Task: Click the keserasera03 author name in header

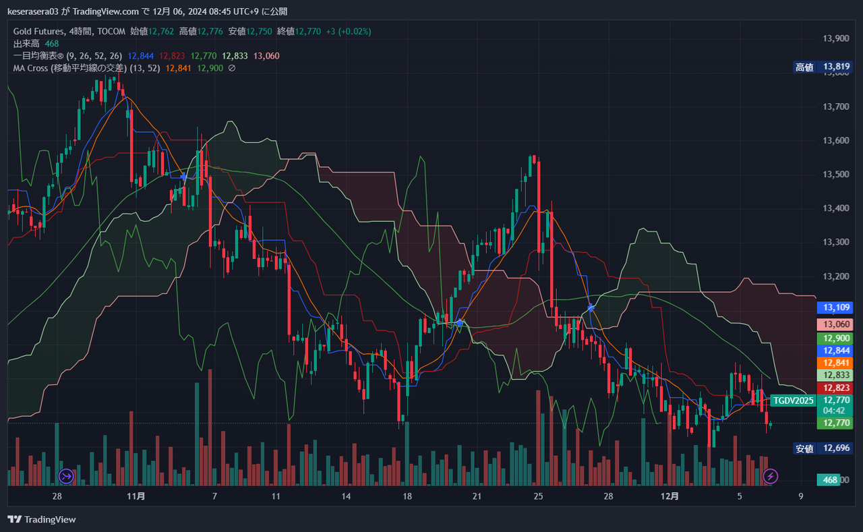Action: pyautogui.click(x=33, y=11)
